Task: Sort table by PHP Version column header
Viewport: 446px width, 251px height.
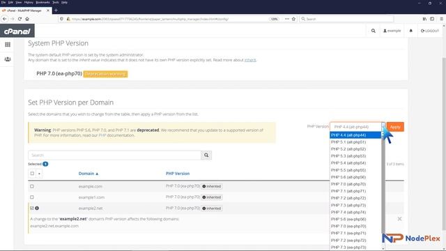Action: [x=178, y=174]
